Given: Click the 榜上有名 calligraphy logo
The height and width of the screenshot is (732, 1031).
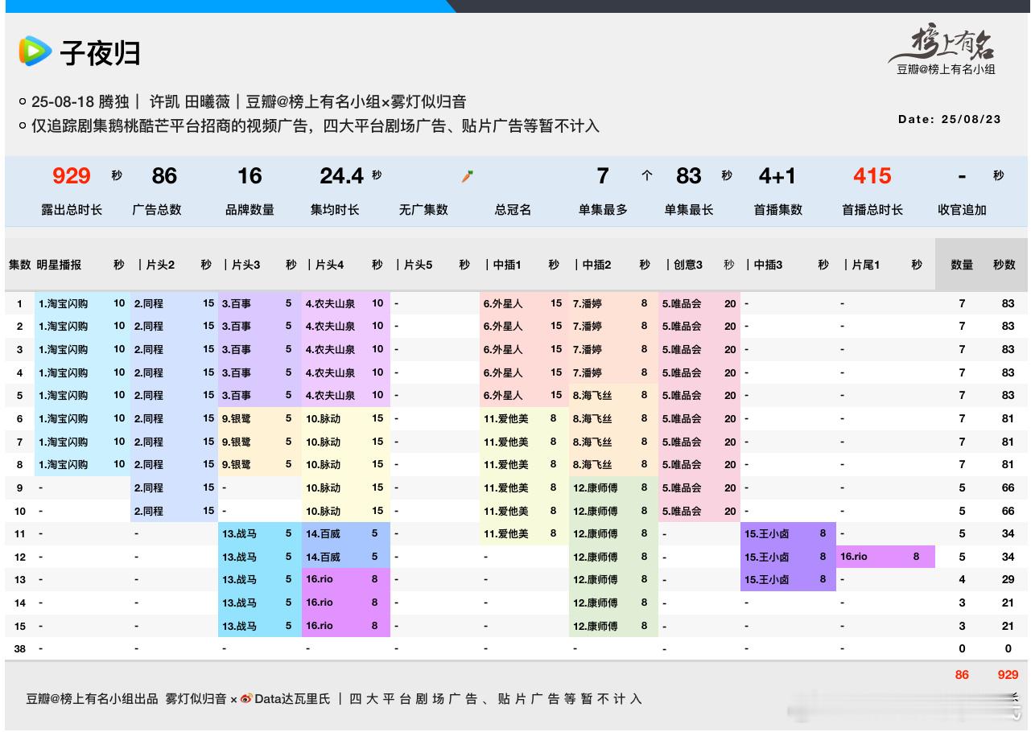Looking at the screenshot, I should (942, 43).
